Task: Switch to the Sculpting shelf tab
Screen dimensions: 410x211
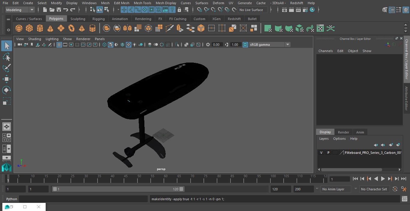Action: click(78, 19)
